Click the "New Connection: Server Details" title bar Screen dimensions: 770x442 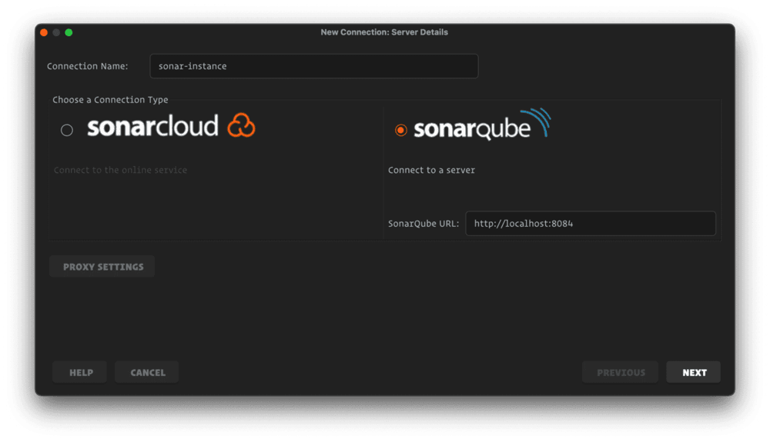(384, 32)
